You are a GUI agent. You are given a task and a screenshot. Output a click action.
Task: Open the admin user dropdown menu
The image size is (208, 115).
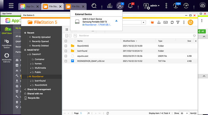(x=152, y=6)
